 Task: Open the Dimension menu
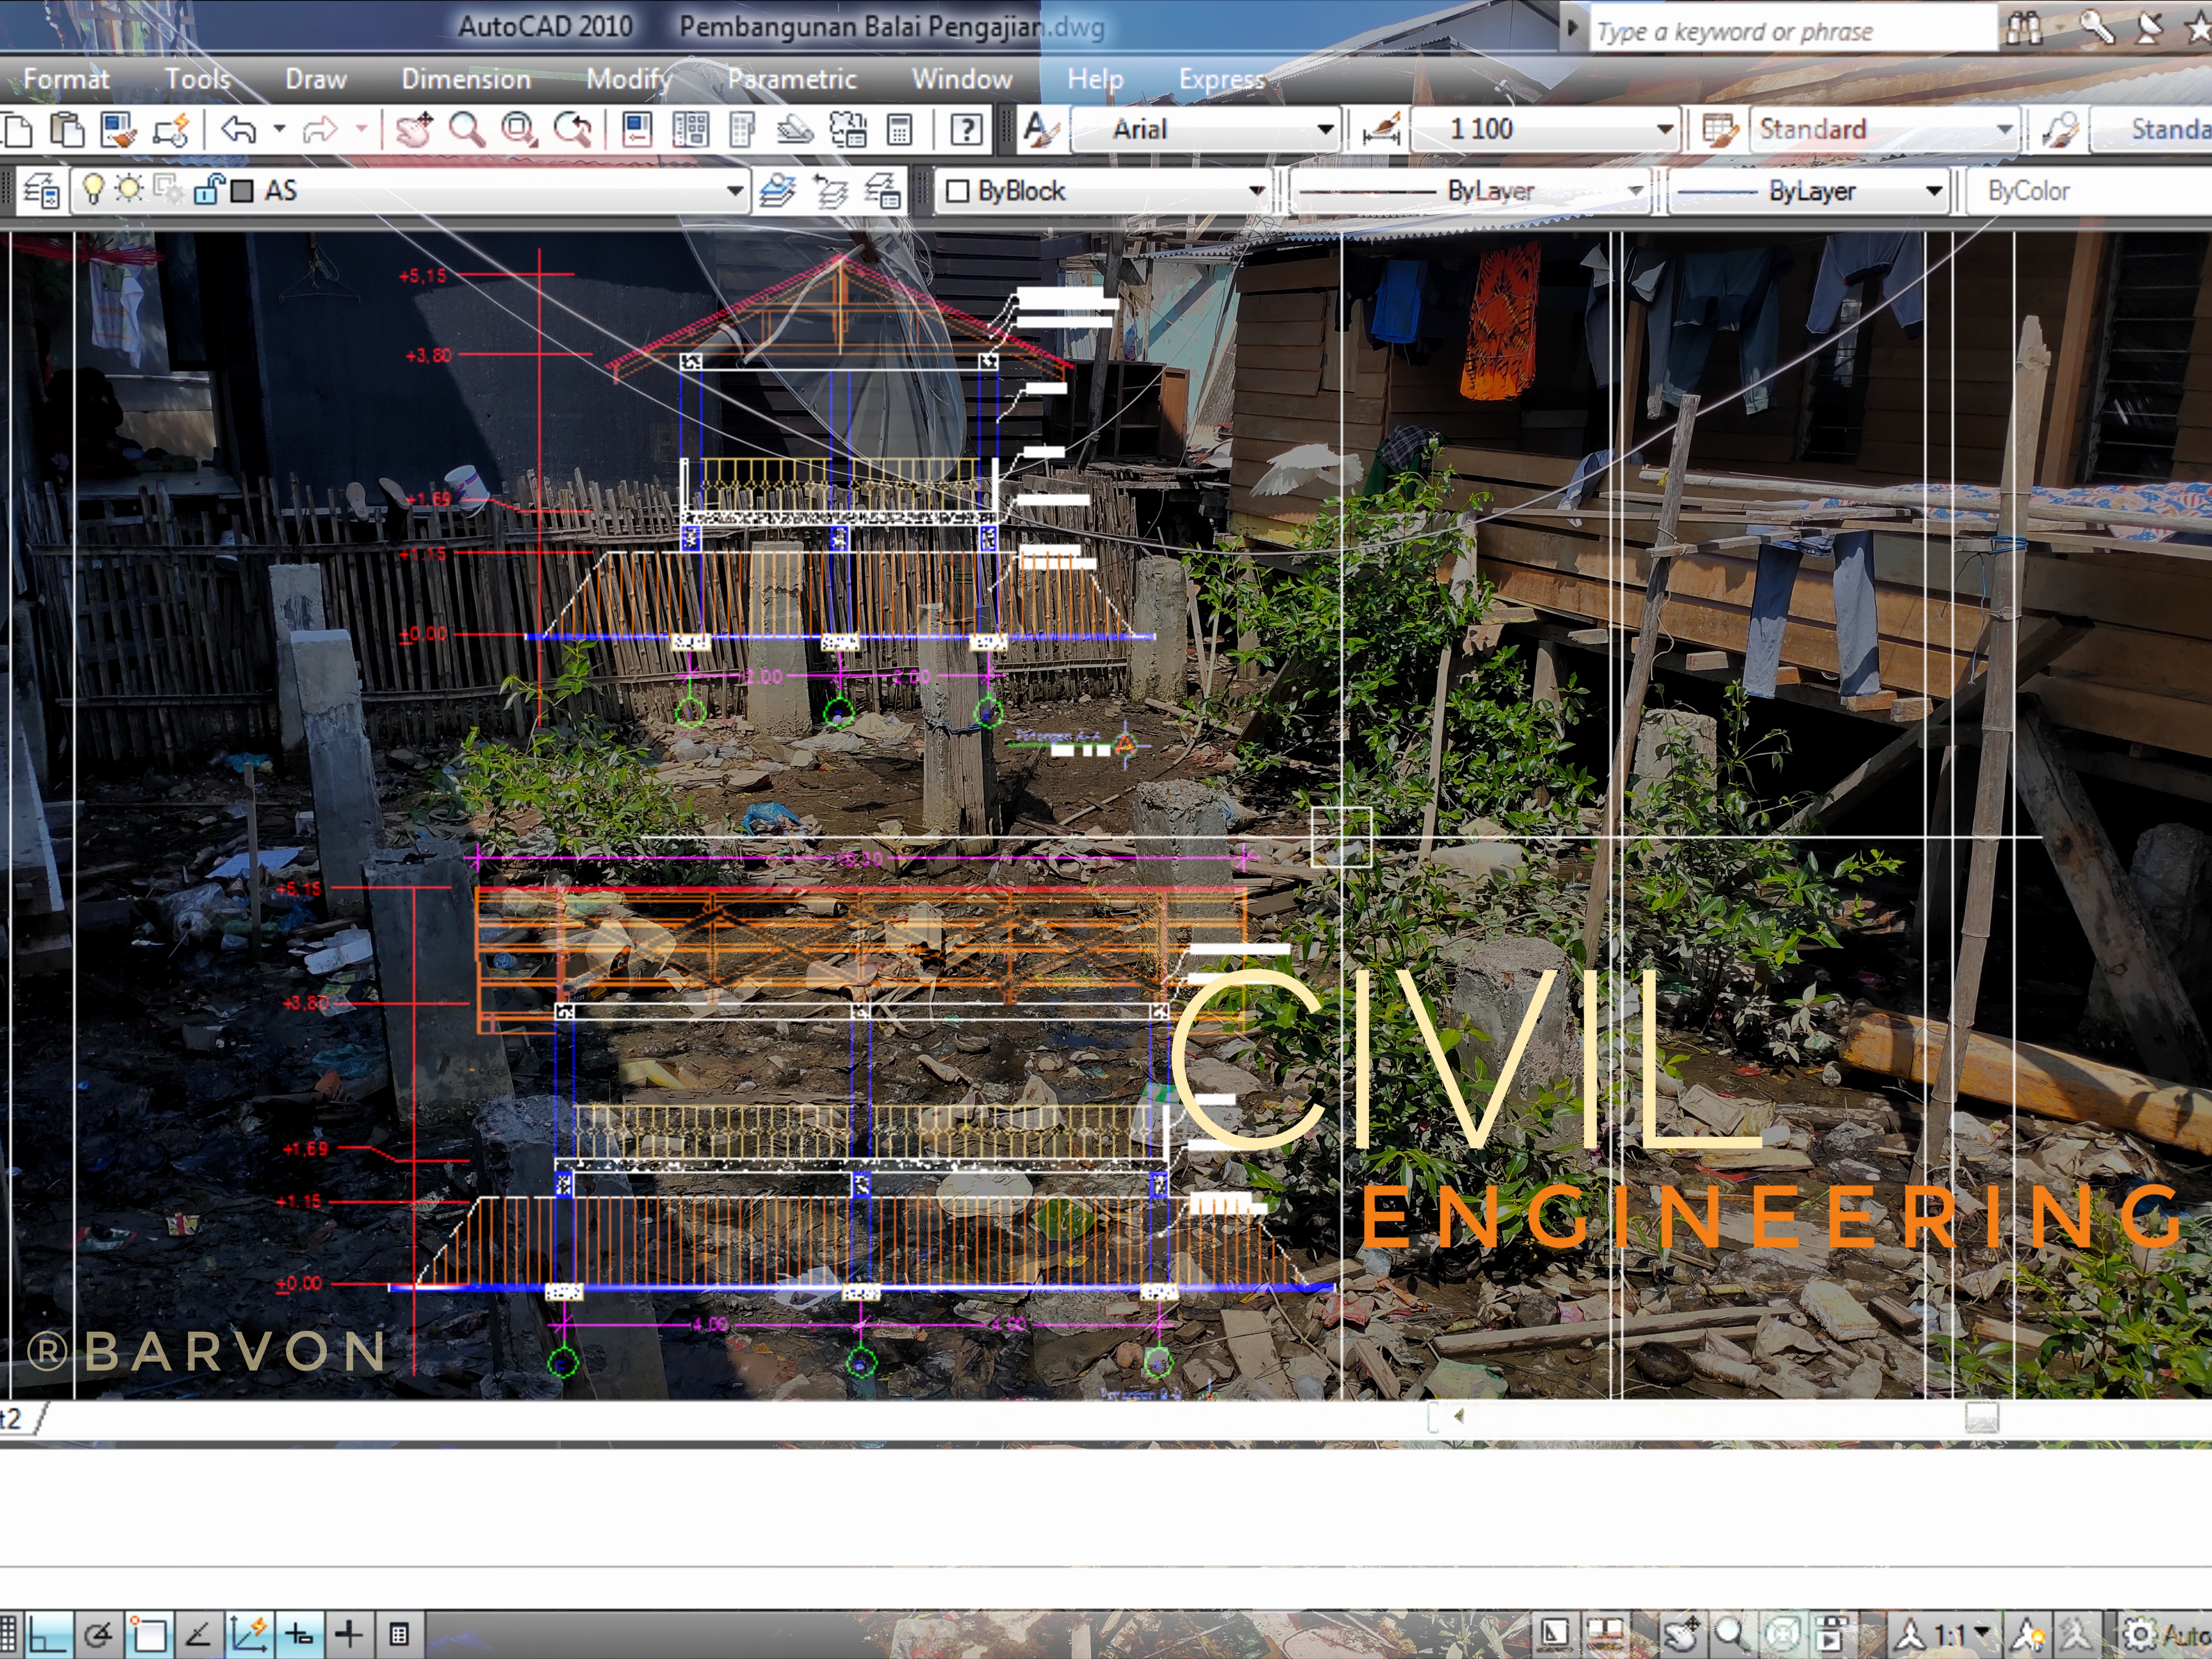[466, 79]
